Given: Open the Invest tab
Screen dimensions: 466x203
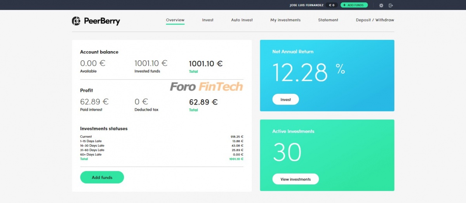Looking at the screenshot, I should [x=208, y=20].
